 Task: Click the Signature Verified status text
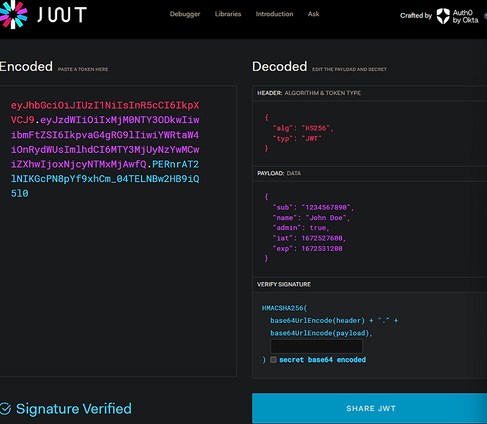(x=74, y=408)
